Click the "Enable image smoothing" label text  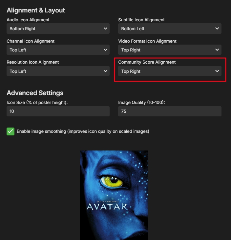(83, 131)
